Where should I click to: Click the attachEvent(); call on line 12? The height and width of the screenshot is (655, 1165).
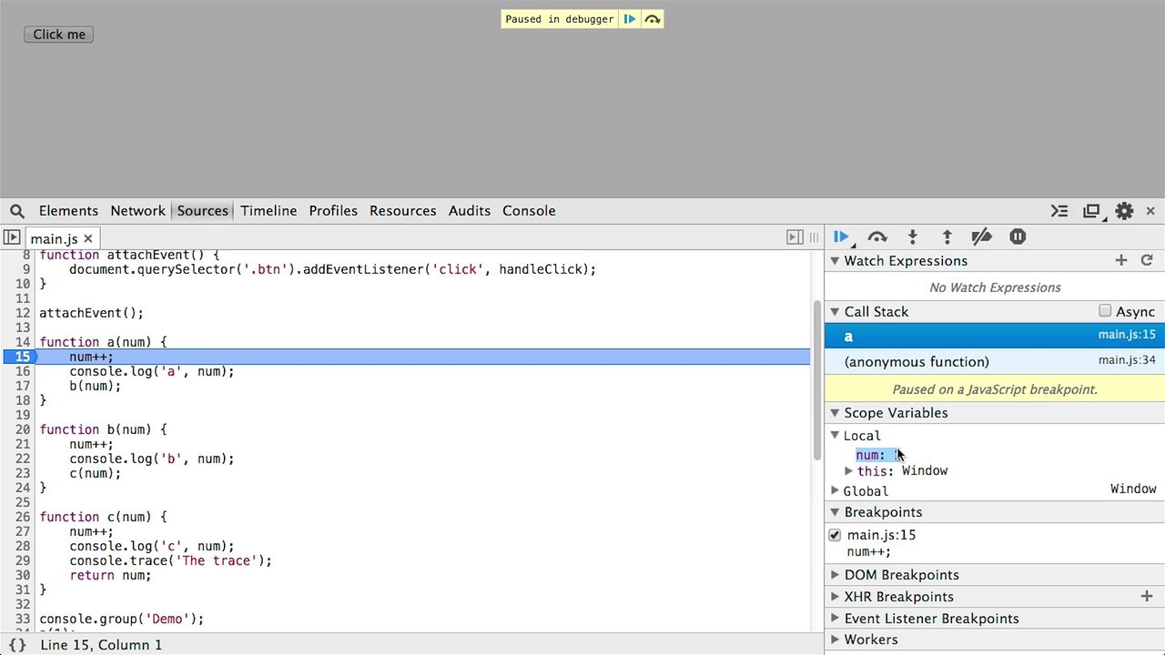coord(91,313)
